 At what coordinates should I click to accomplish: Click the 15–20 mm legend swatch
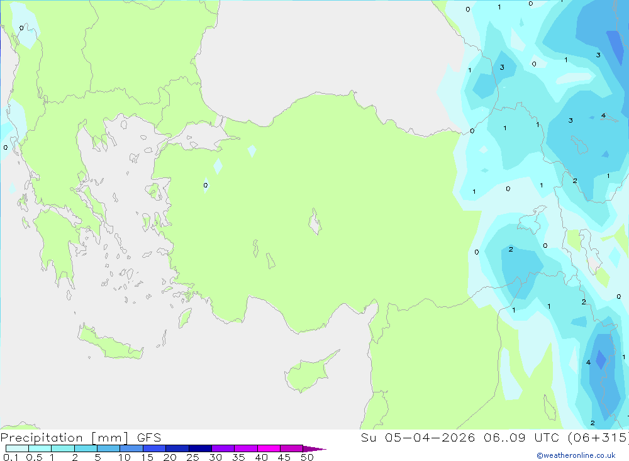point(155,448)
